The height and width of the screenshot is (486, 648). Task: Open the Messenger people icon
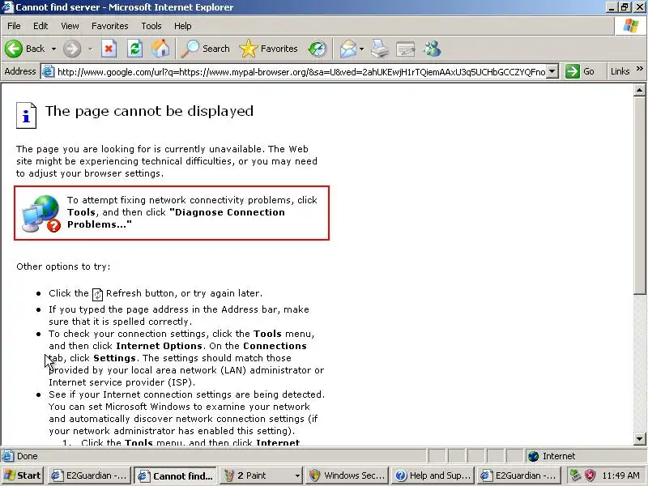(432, 49)
